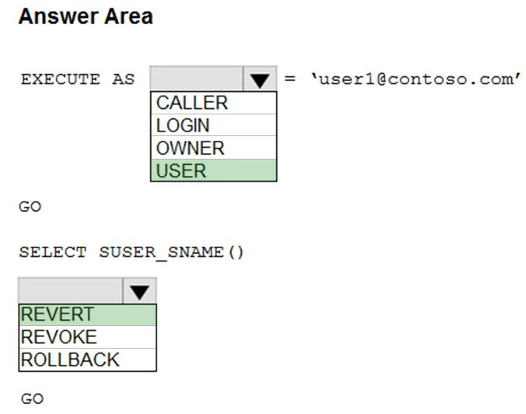Viewport: 526px width, 414px height.
Task: Click the SUSER_SNAME() function text
Action: (x=171, y=253)
